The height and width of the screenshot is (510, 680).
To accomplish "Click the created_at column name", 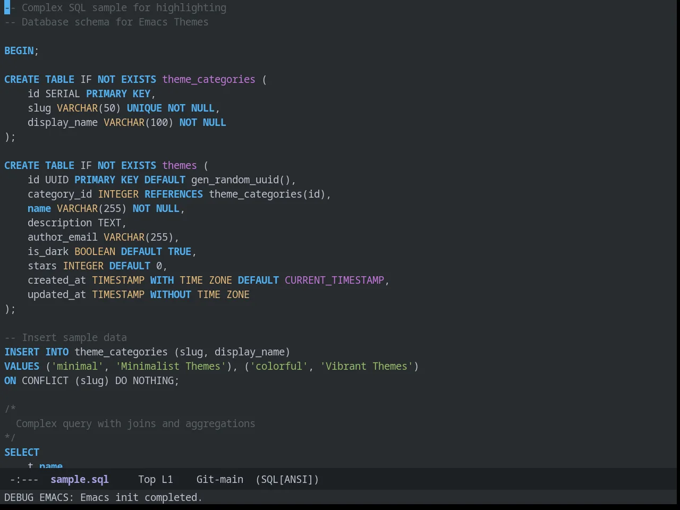I will (57, 280).
